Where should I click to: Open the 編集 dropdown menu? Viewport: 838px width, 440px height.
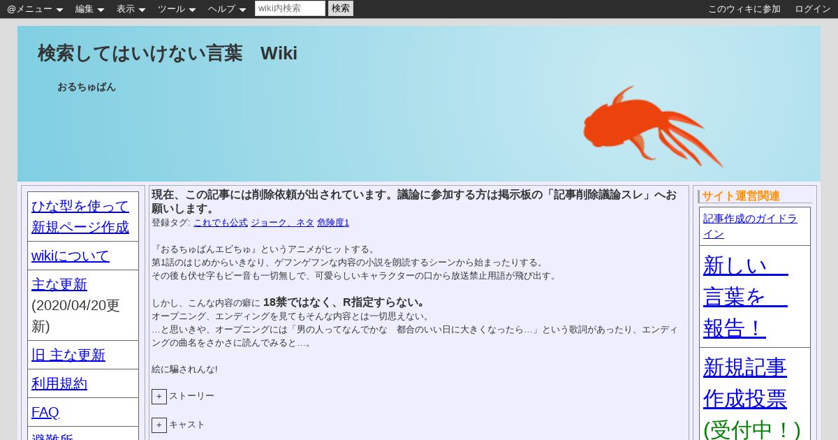click(x=89, y=9)
